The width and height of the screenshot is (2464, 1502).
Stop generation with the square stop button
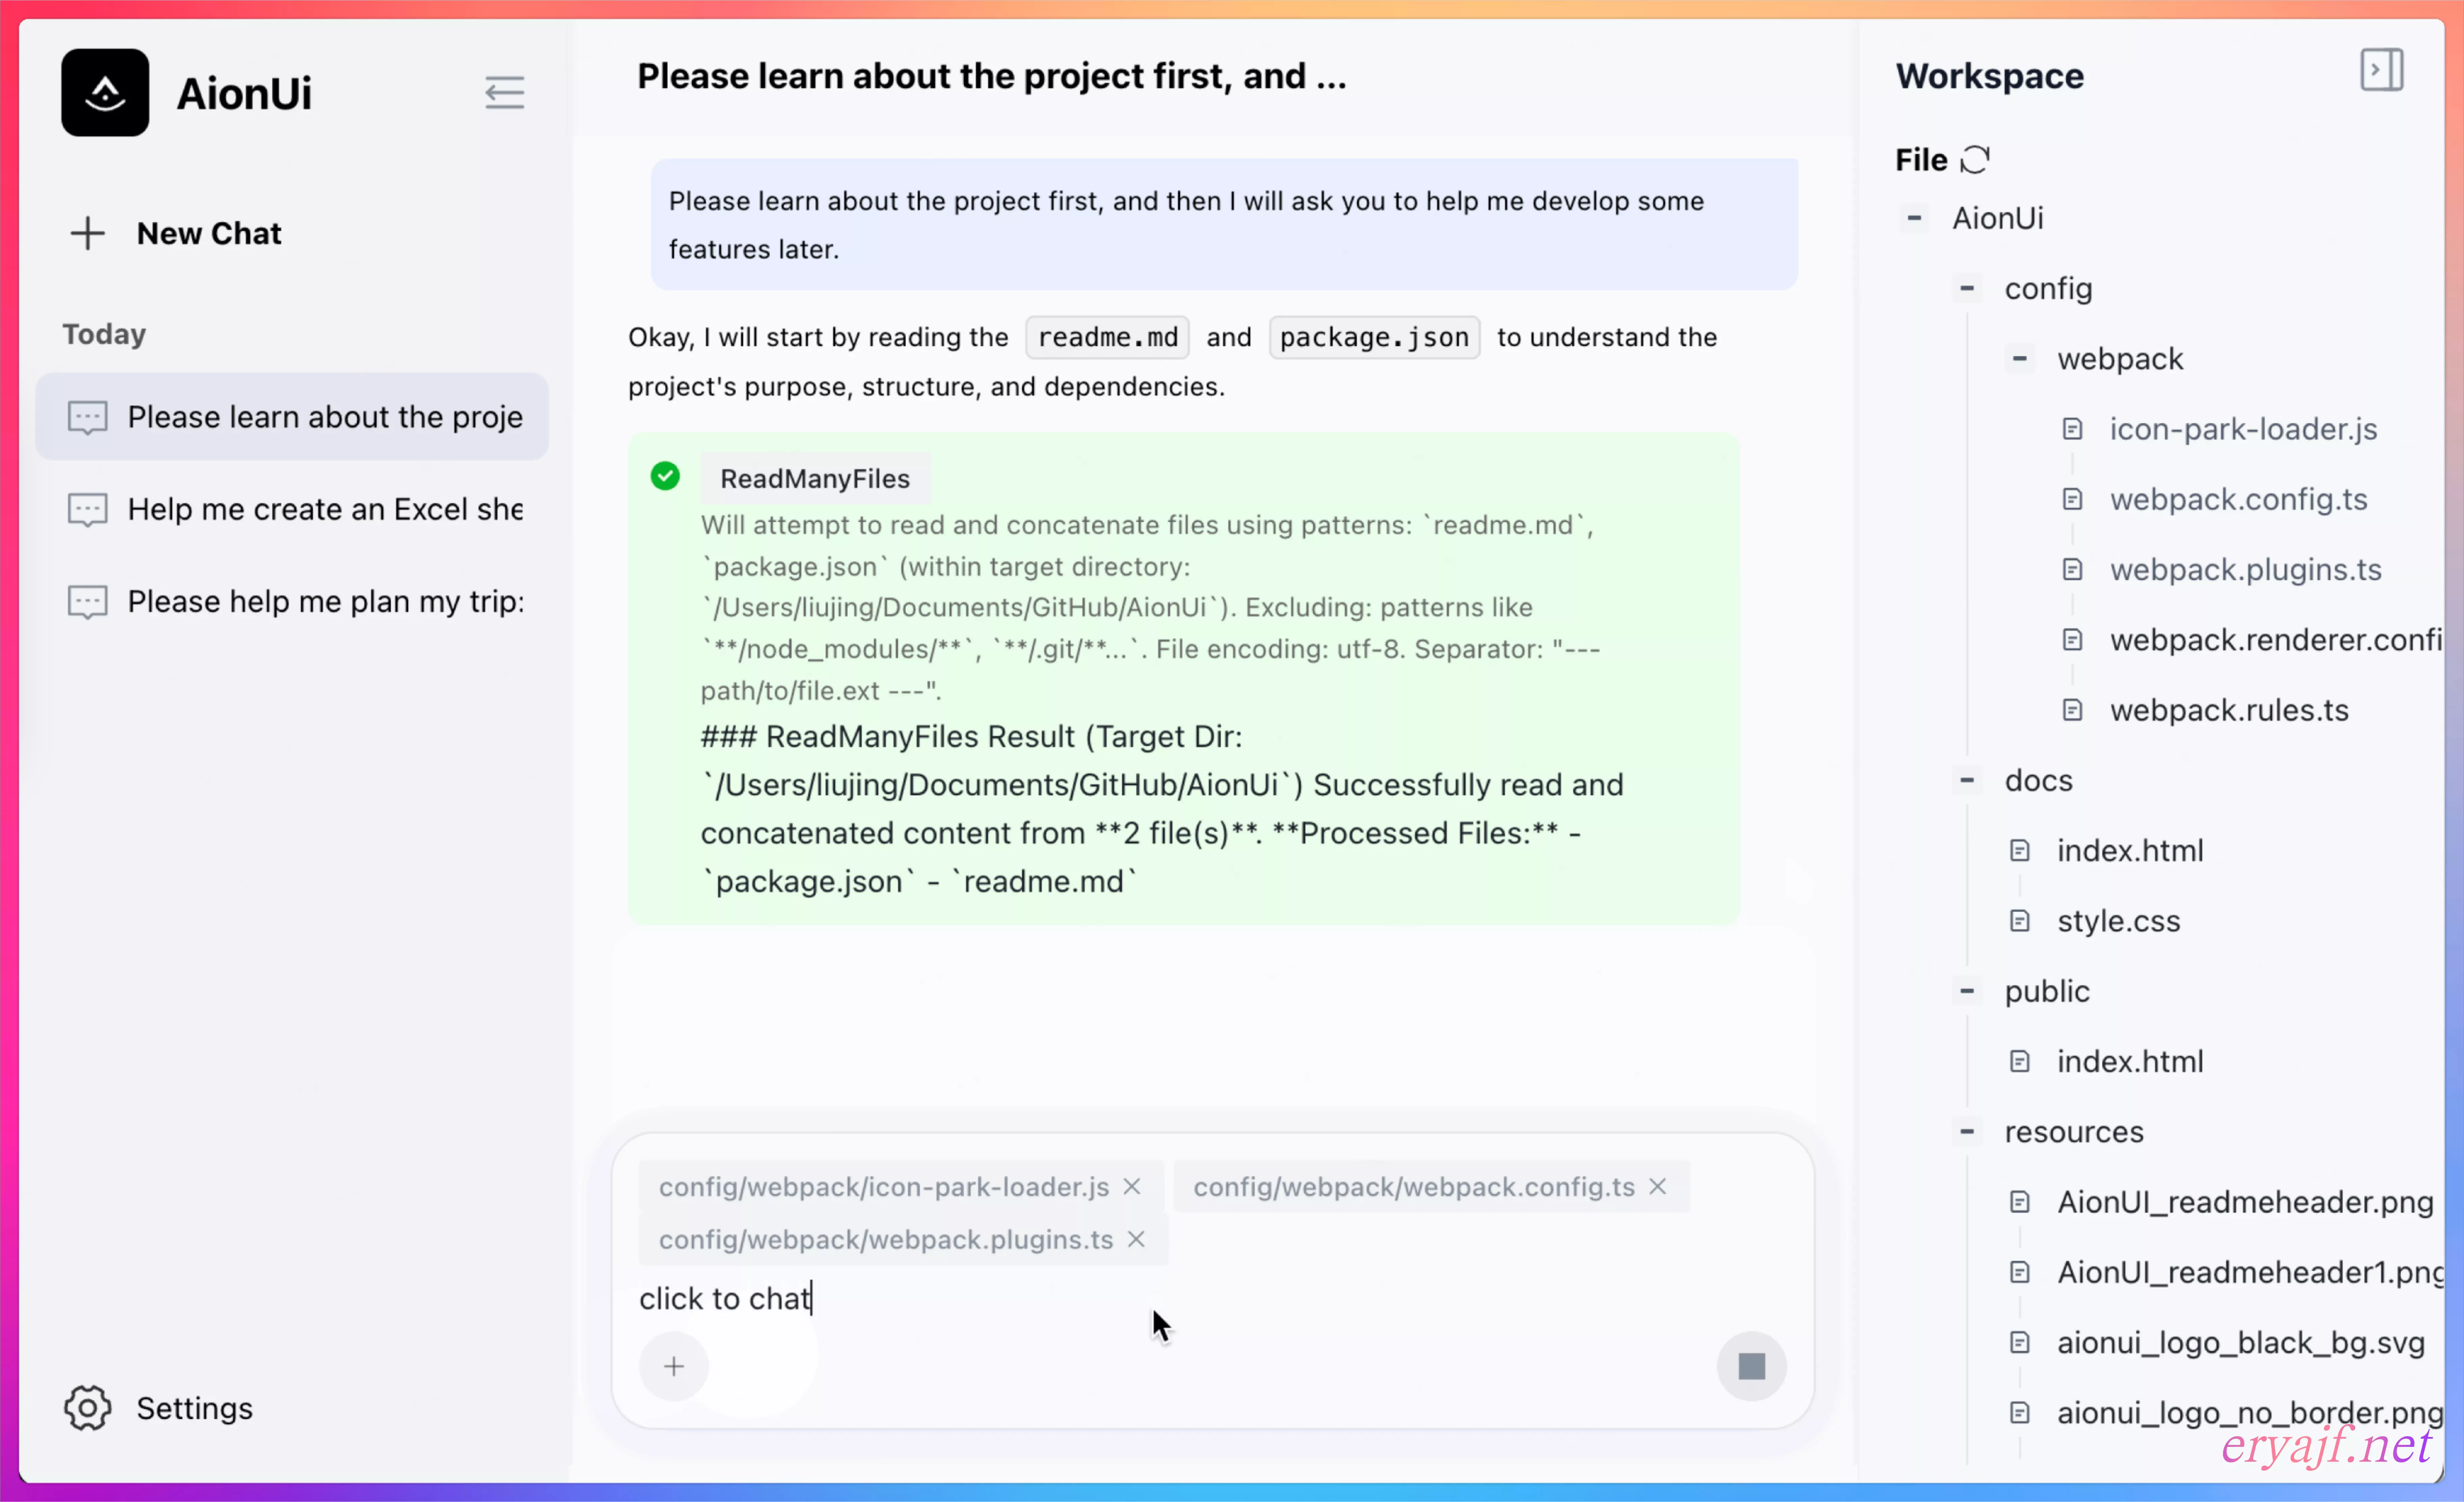1752,1366
